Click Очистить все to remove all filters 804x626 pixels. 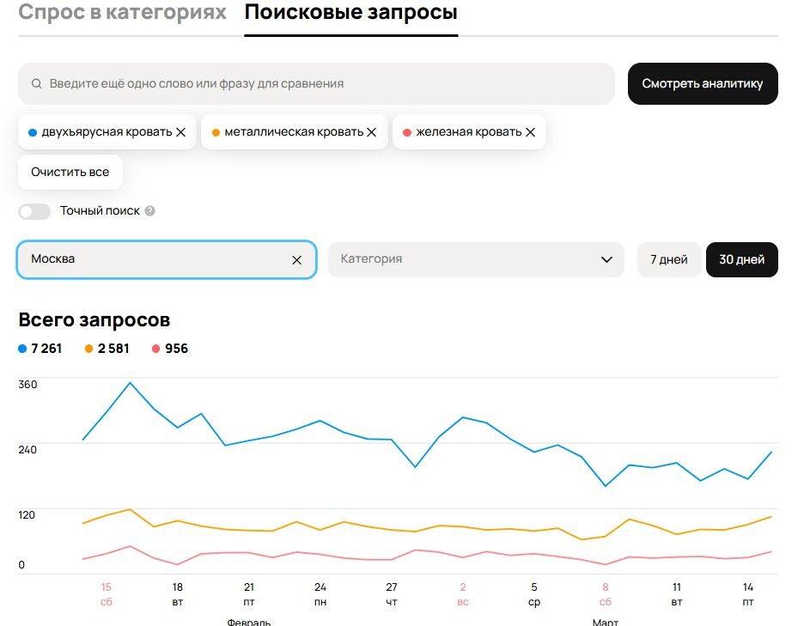pyautogui.click(x=70, y=172)
